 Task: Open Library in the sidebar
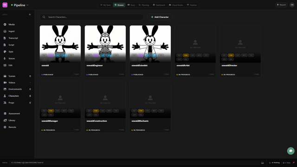click(x=17, y=121)
